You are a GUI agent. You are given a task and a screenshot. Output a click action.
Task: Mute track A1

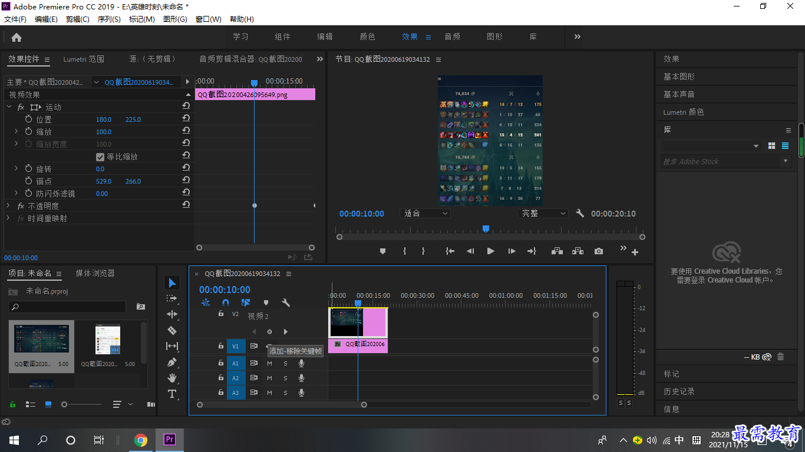click(269, 363)
